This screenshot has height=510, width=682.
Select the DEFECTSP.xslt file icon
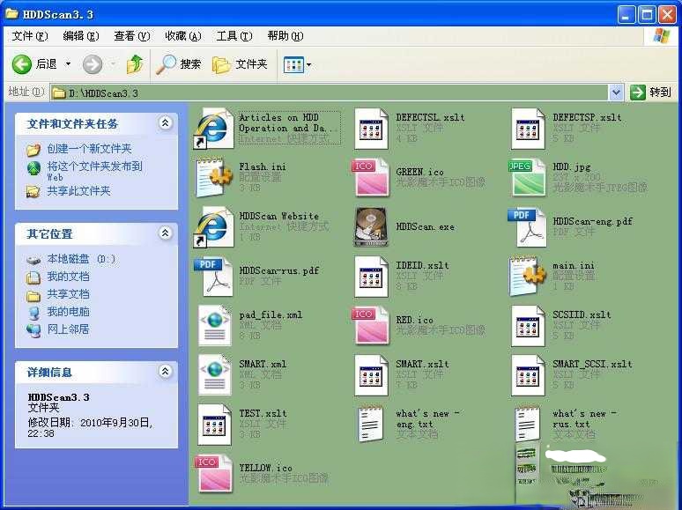528,129
